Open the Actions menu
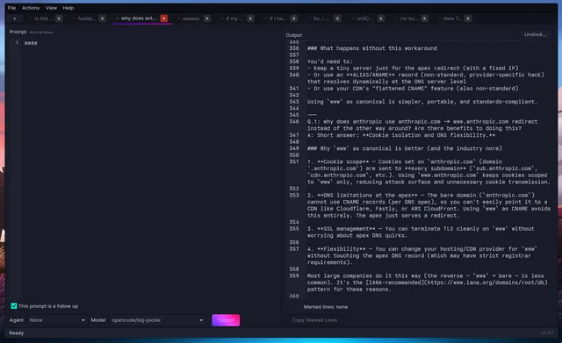The height and width of the screenshot is (343, 562). tap(31, 8)
